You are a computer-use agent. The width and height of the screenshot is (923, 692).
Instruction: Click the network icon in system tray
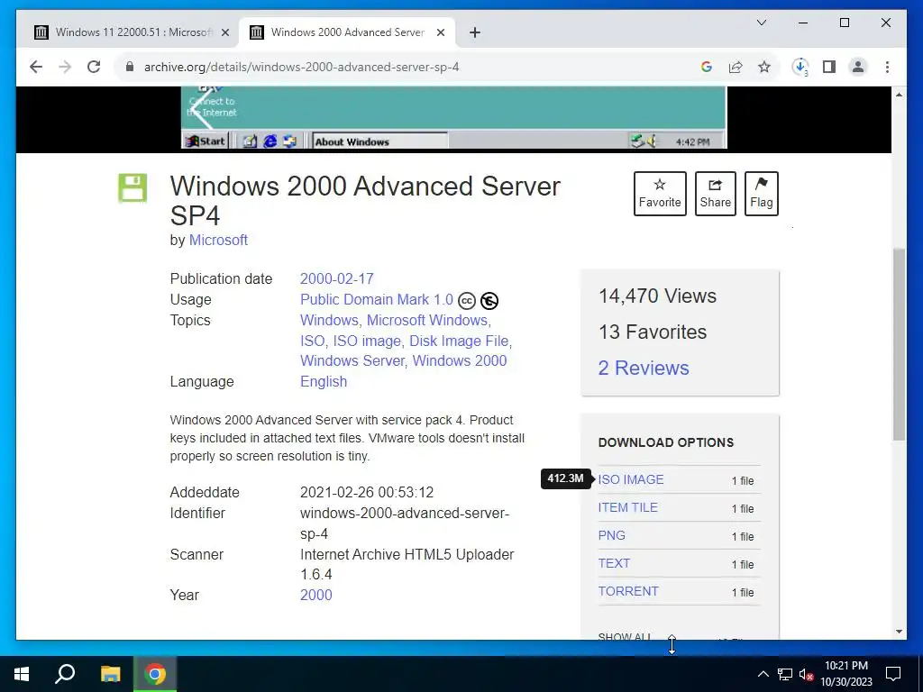point(785,674)
